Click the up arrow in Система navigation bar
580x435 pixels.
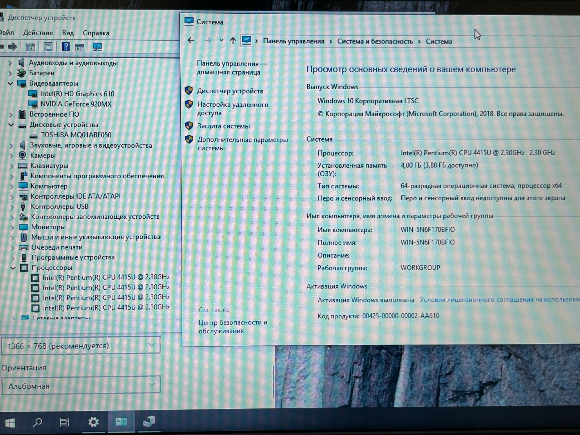[233, 41]
